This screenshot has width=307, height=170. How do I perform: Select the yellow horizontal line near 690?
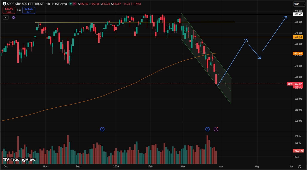(135, 22)
